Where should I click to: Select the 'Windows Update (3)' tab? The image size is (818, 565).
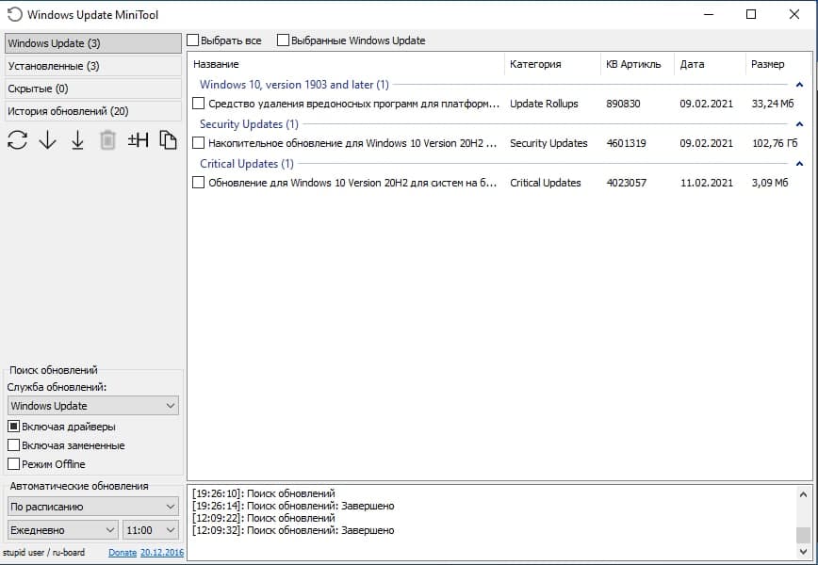click(x=93, y=43)
